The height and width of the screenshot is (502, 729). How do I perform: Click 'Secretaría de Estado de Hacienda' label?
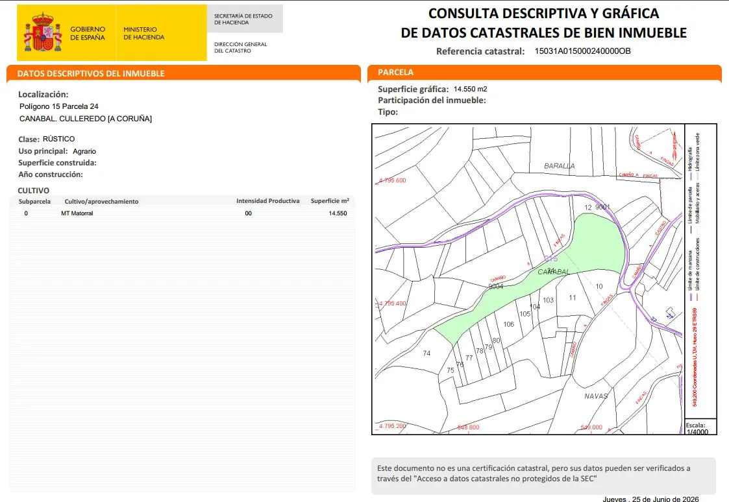click(243, 19)
